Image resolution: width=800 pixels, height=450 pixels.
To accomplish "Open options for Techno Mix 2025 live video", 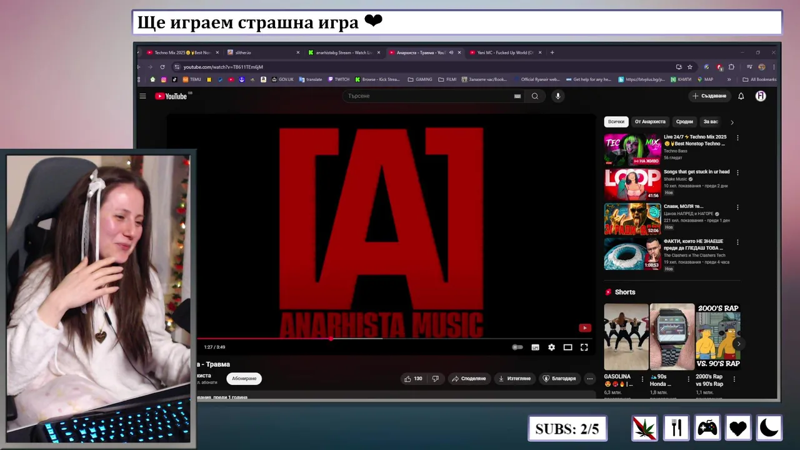I will click(x=737, y=138).
